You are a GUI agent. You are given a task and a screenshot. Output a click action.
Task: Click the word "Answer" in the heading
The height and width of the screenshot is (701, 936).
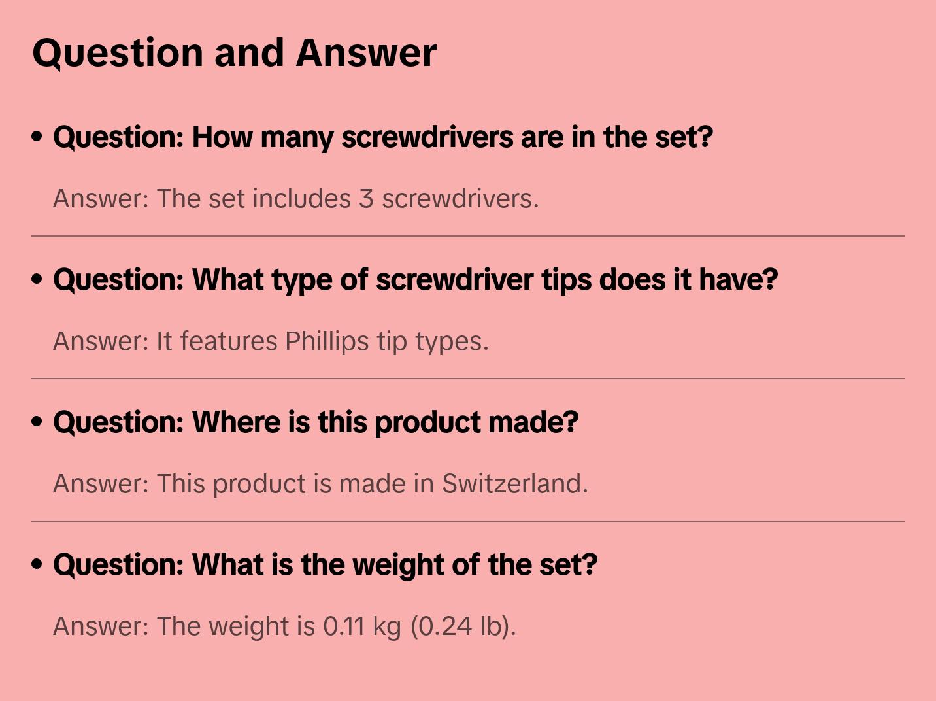(366, 52)
